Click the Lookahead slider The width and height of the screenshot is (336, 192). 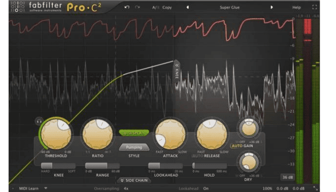click(166, 166)
